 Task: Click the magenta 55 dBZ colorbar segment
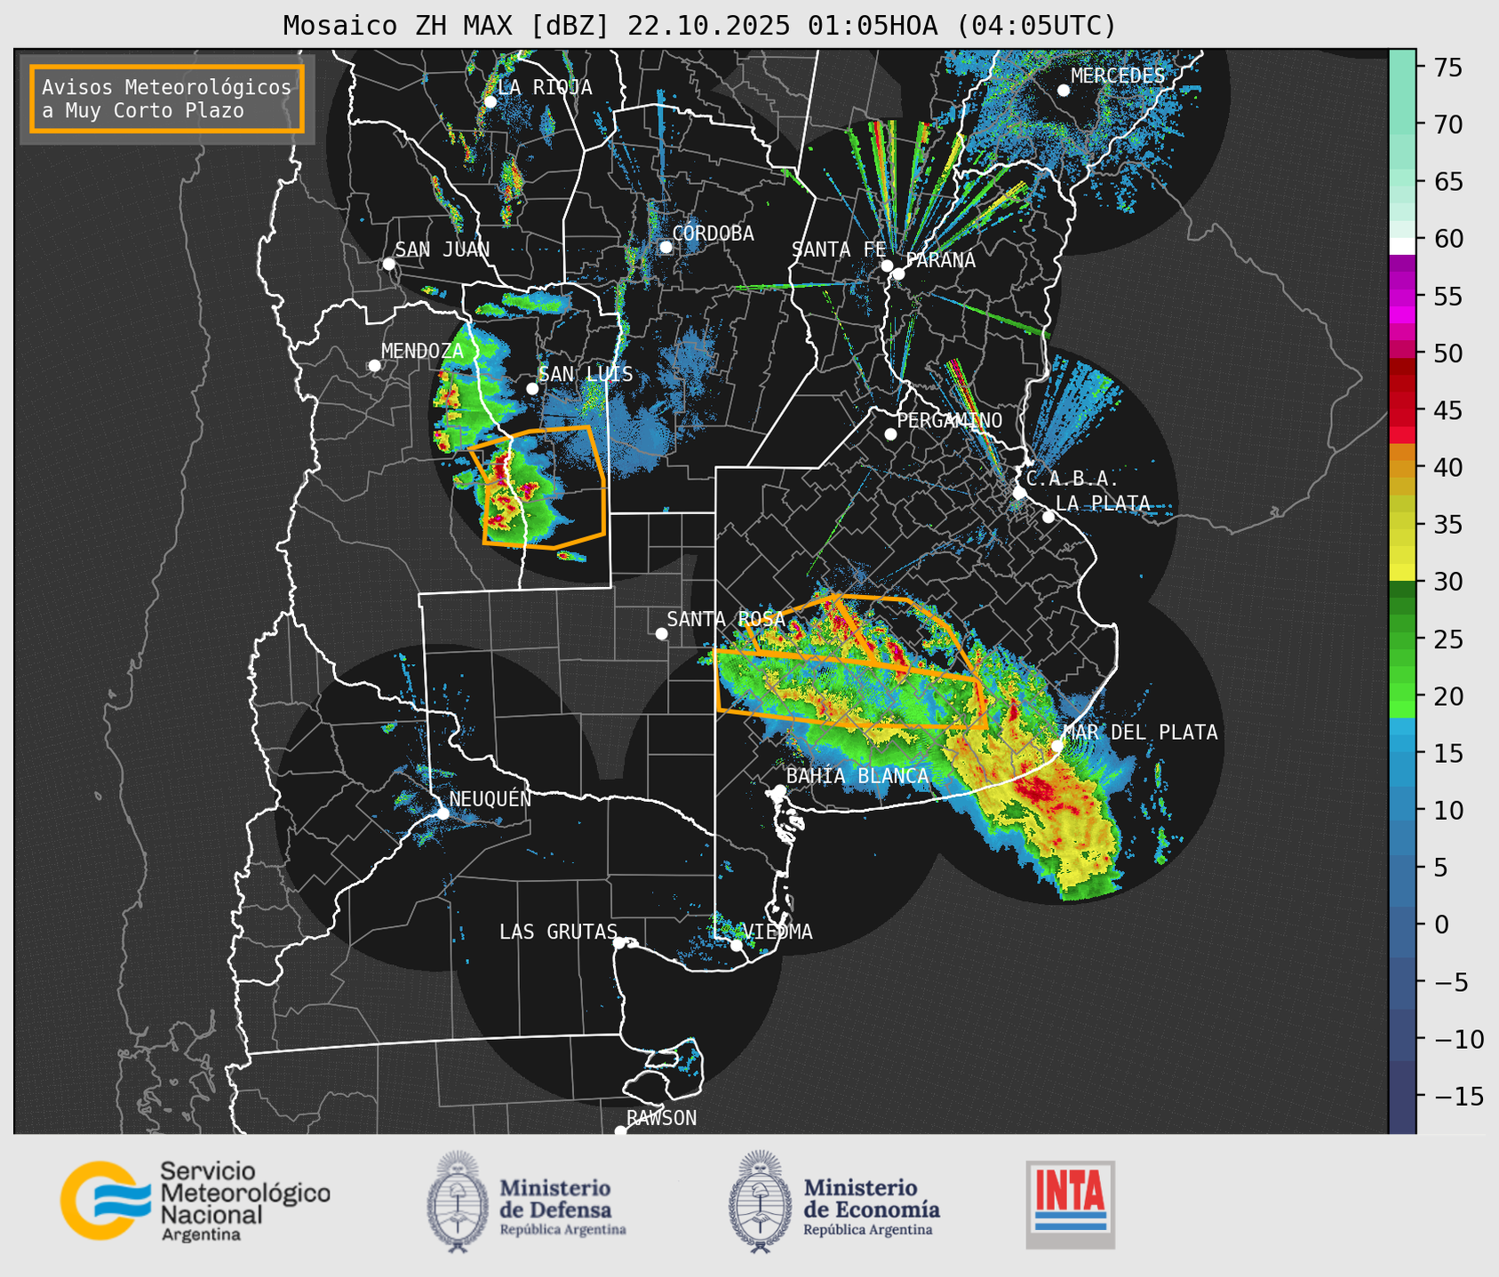1402,296
